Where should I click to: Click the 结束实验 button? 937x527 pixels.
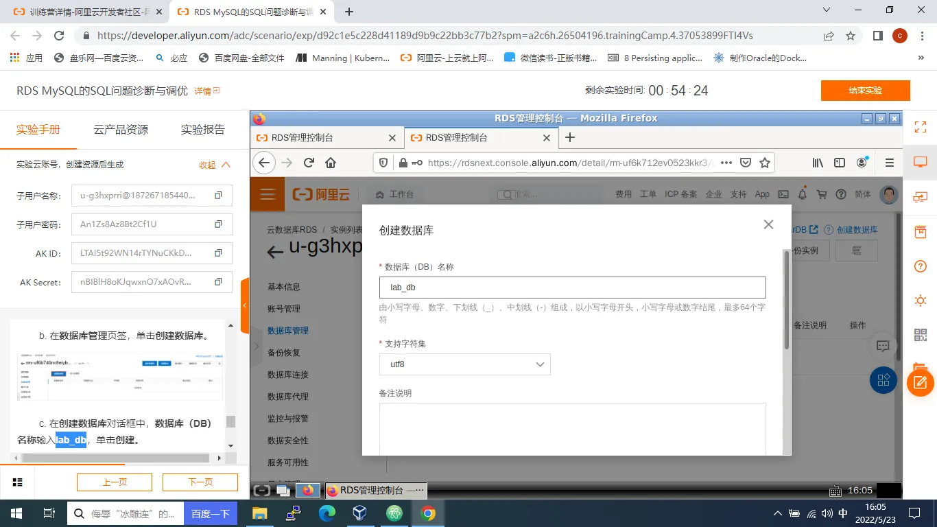(x=865, y=91)
